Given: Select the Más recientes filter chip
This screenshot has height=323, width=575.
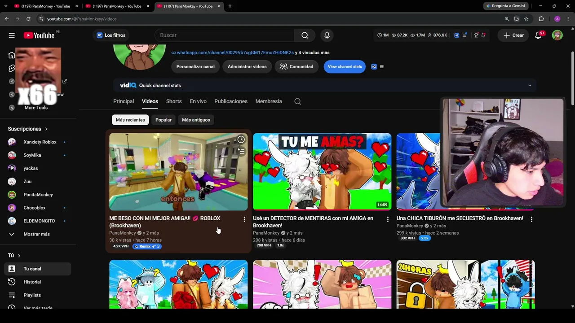Looking at the screenshot, I should (x=130, y=120).
